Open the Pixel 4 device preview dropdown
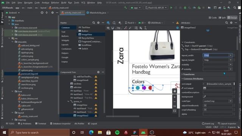This screenshot has width=242, height=136. (130, 23)
